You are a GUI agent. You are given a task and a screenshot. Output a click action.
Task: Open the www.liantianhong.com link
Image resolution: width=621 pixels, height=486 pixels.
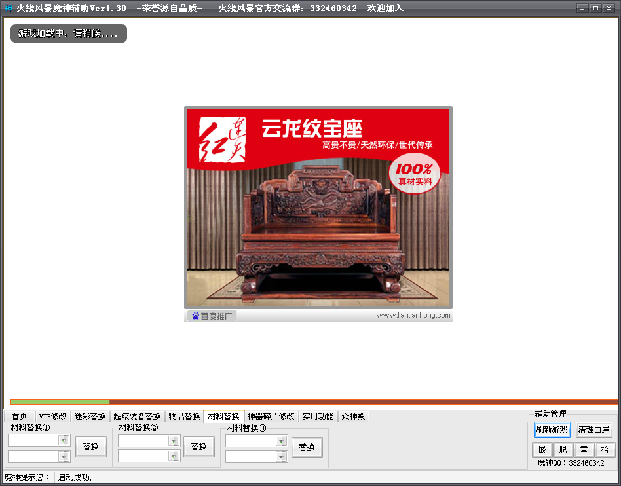point(413,315)
